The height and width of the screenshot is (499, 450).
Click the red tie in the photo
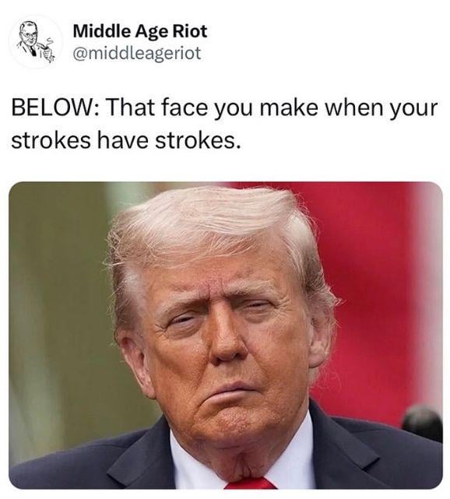tap(251, 483)
